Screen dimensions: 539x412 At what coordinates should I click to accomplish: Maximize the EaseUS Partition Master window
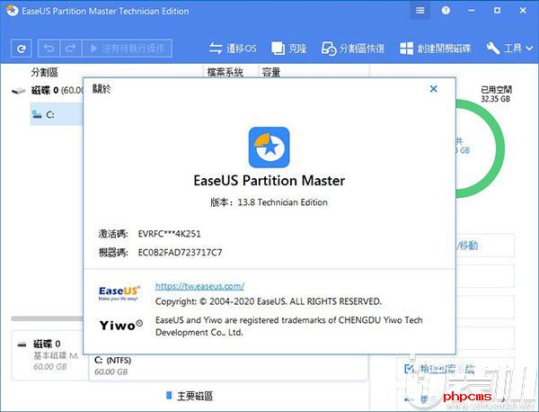(x=497, y=10)
